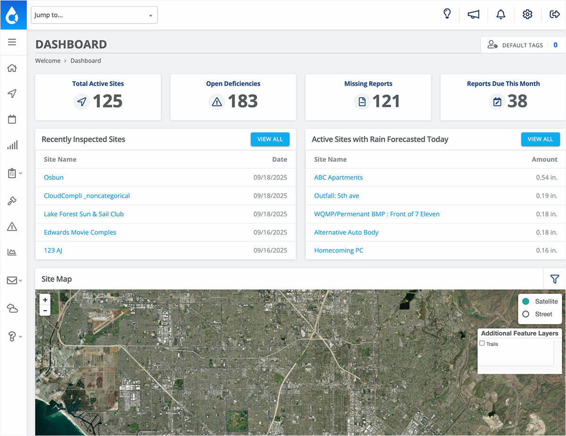Open the megaphone announcements icon
566x436 pixels.
474,15
